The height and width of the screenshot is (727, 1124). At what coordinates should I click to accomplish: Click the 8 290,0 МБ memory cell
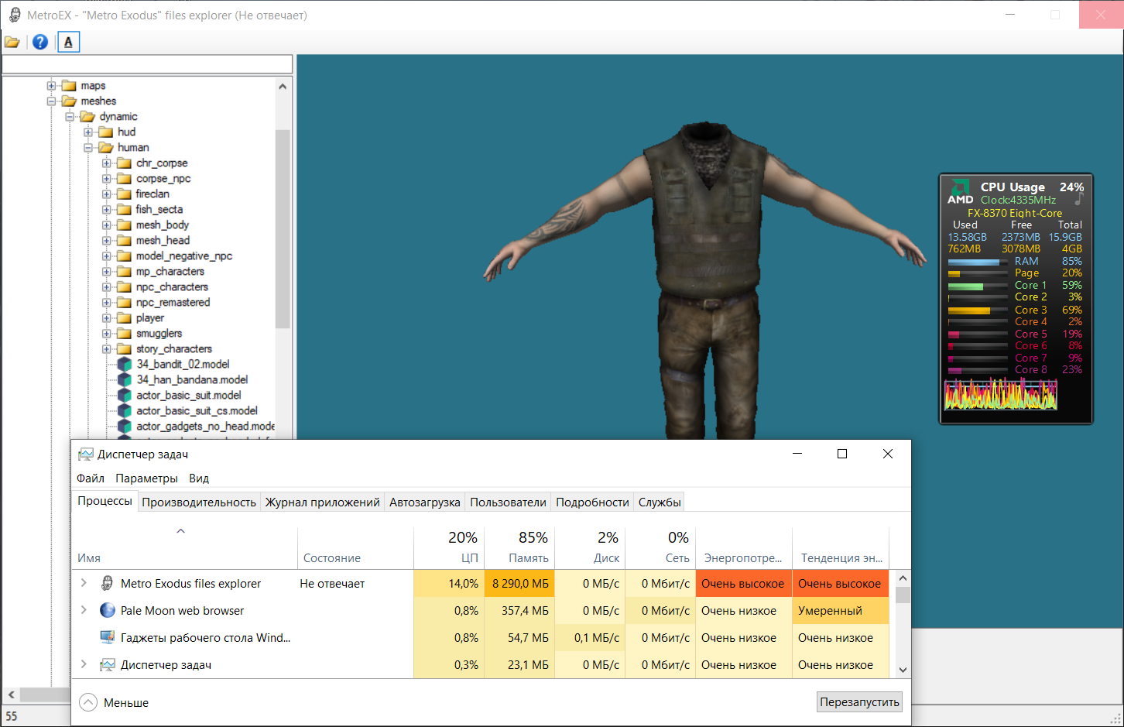(519, 583)
